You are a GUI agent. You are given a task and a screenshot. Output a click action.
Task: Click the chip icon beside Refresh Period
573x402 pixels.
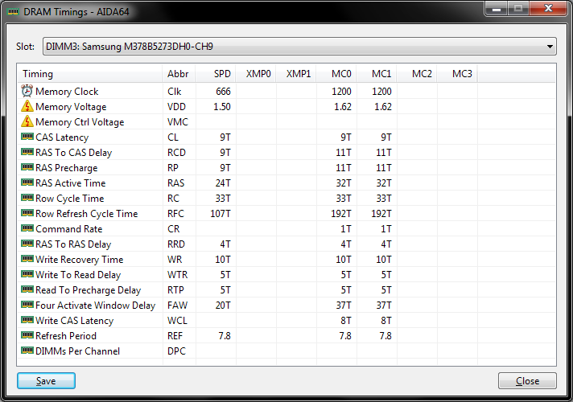27,335
